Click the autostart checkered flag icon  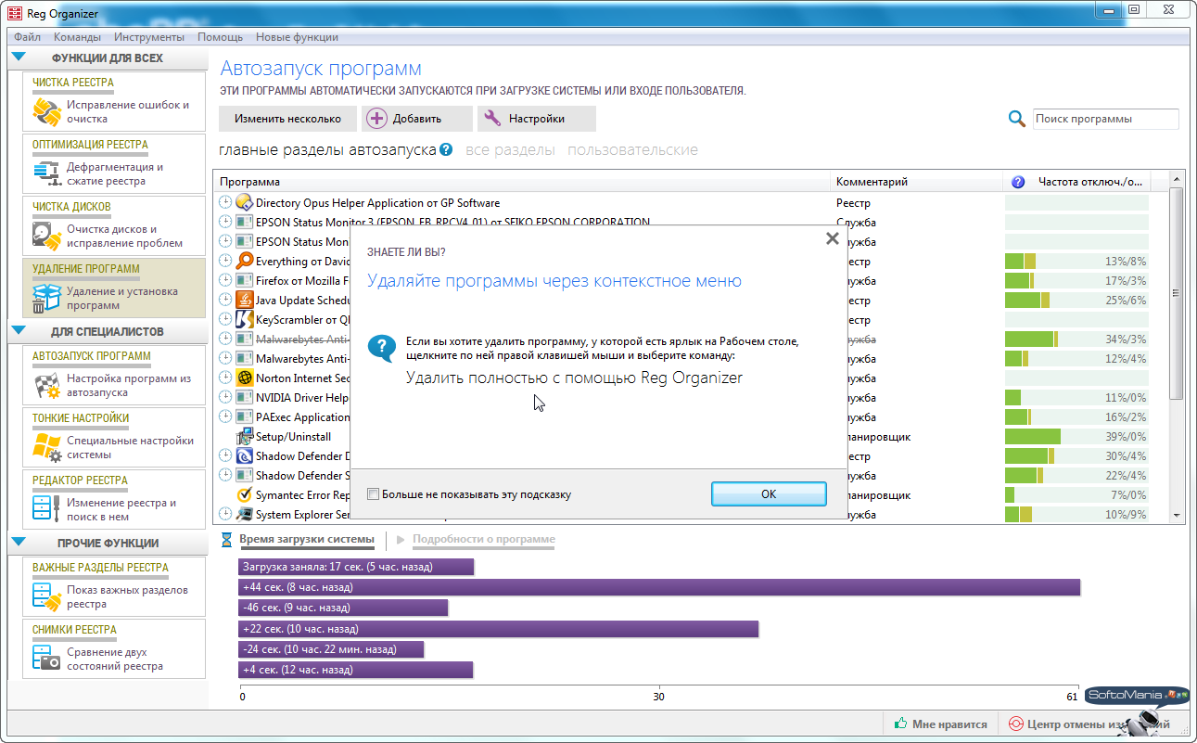click(46, 386)
